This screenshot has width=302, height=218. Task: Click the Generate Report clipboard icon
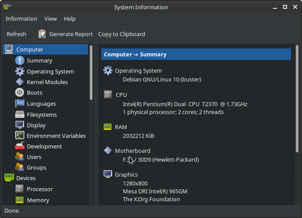tap(42, 34)
